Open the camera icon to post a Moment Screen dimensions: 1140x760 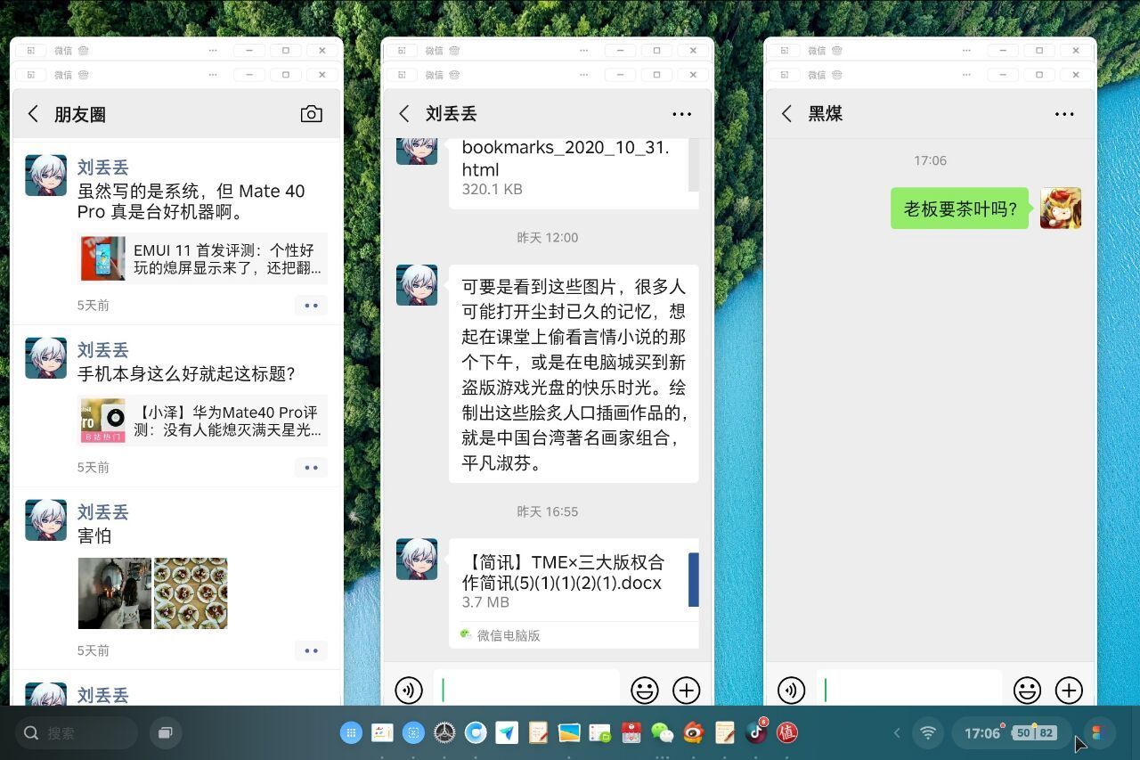(x=311, y=113)
